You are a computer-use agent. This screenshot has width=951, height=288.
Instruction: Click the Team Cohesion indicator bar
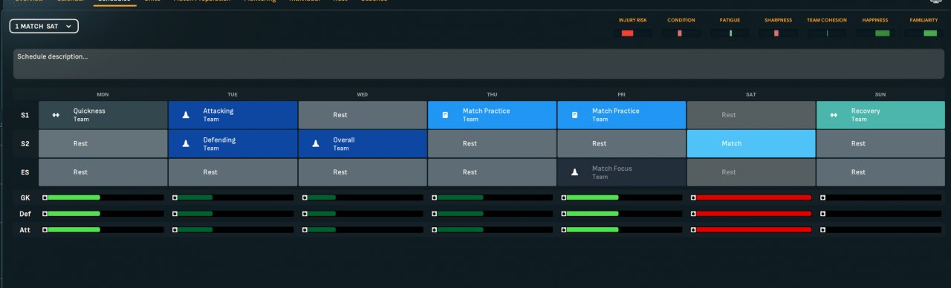coord(826,33)
